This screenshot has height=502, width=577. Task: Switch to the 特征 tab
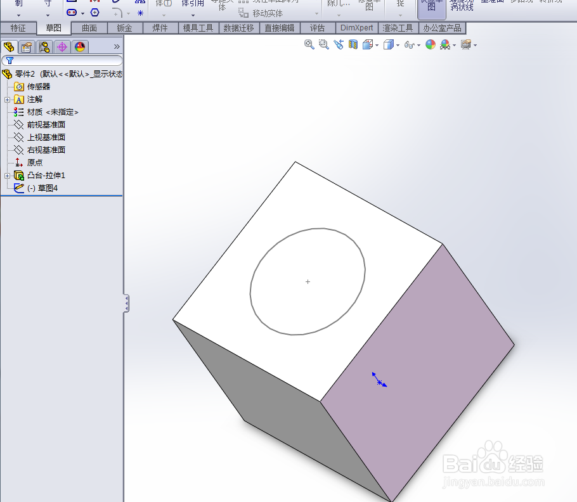click(x=18, y=28)
